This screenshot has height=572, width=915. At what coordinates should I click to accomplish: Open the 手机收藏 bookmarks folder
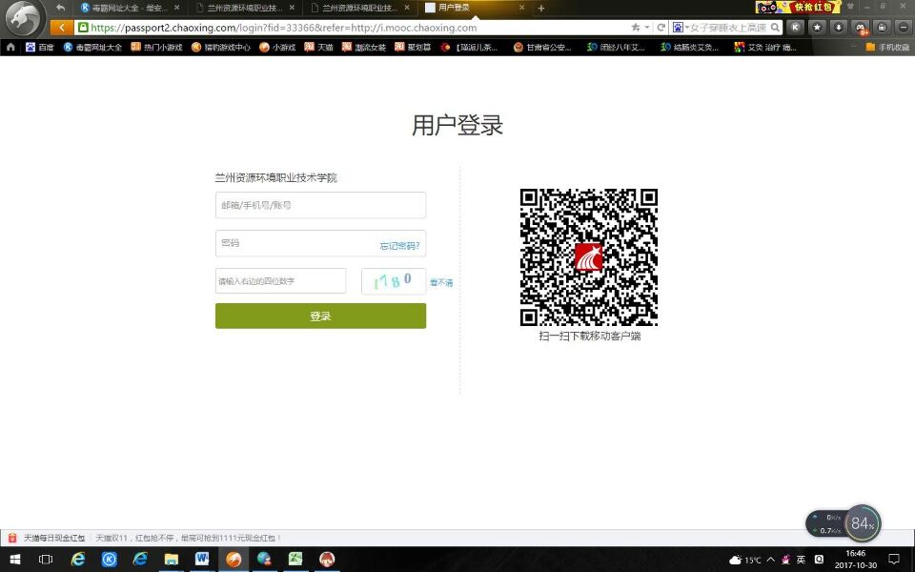pos(887,47)
